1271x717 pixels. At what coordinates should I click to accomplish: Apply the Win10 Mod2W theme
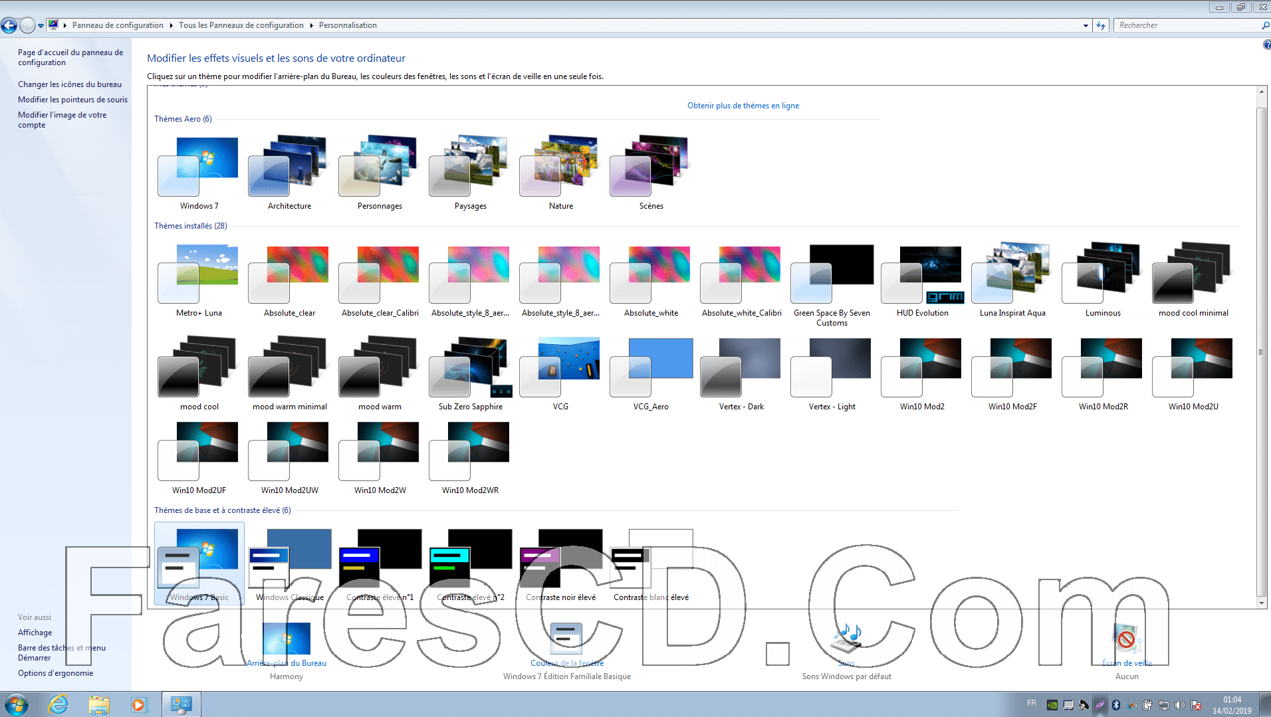pyautogui.click(x=380, y=457)
